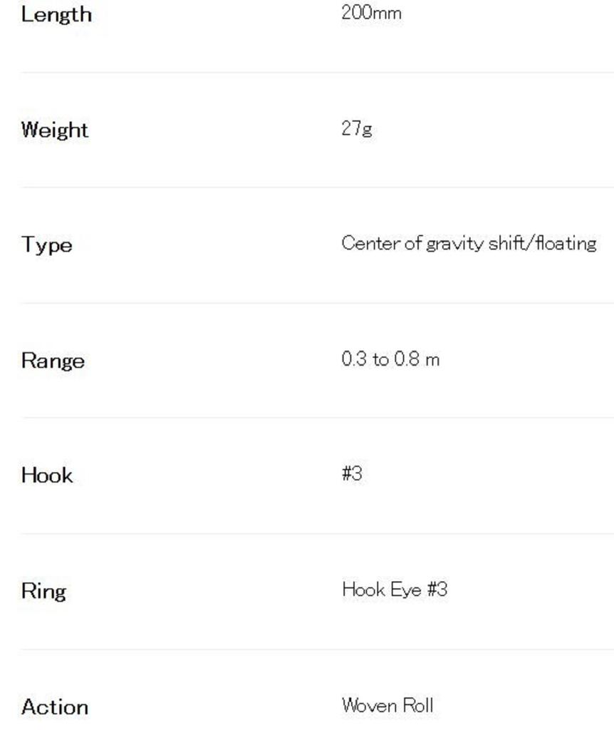The image size is (614, 730).
Task: Select the Hook Eye #3 value
Action: 395,590
